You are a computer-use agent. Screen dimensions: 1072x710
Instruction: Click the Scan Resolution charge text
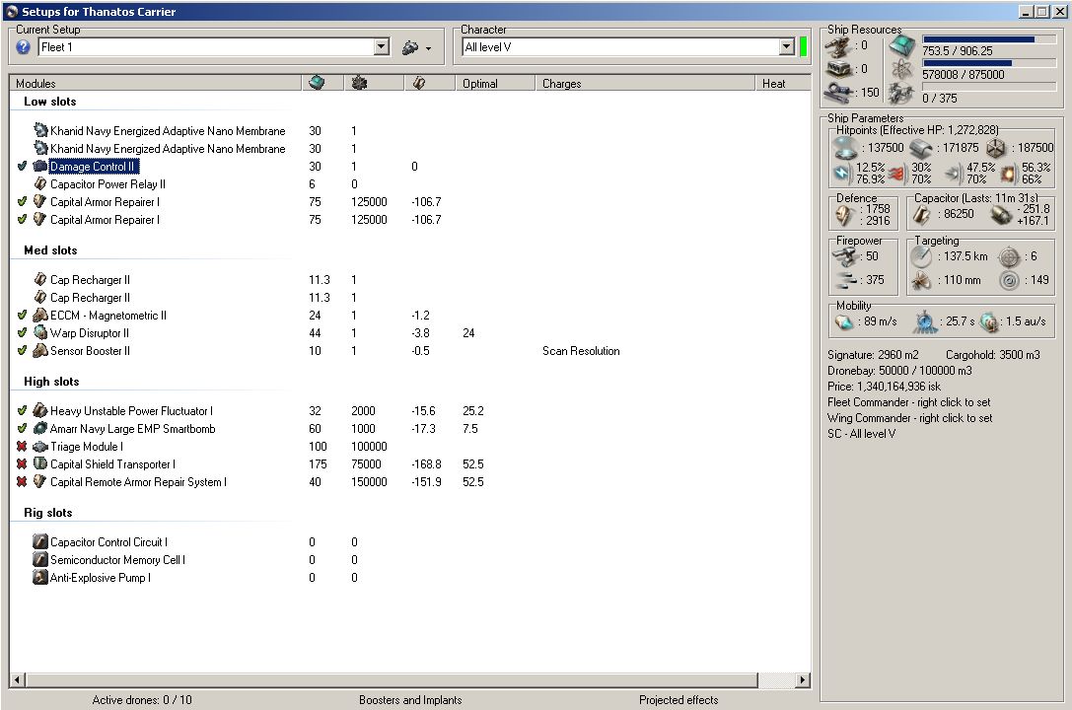pyautogui.click(x=581, y=350)
